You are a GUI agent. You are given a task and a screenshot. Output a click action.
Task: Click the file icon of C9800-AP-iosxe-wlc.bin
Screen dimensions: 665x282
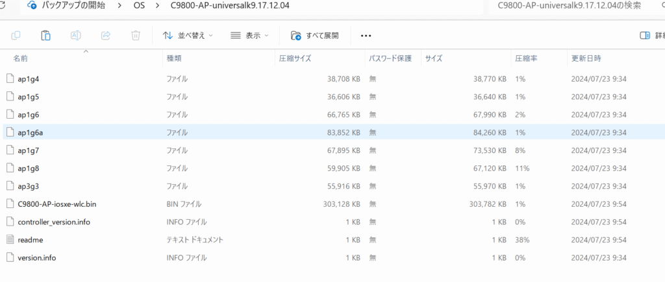(x=10, y=204)
